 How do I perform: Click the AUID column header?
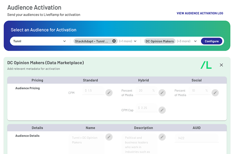pyautogui.click(x=197, y=128)
